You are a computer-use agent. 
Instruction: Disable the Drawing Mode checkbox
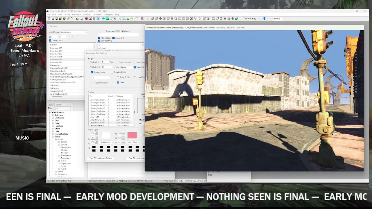[92, 72]
